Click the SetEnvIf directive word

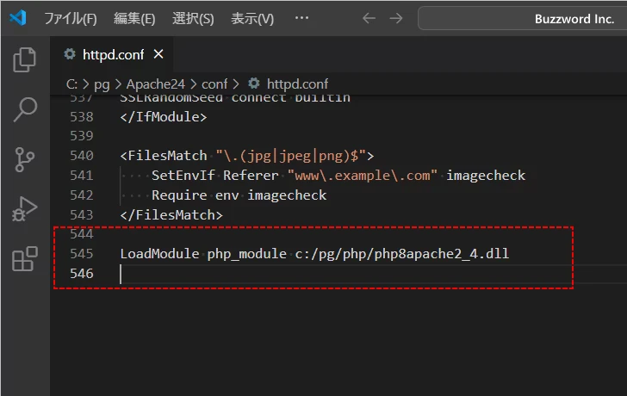coord(183,175)
